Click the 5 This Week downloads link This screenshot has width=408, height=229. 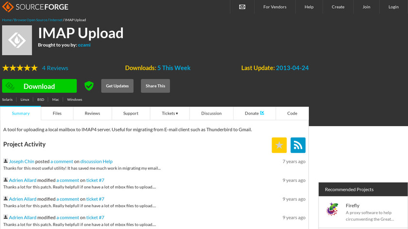coord(174,68)
